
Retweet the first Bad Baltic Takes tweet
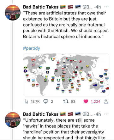click(x=66, y=101)
